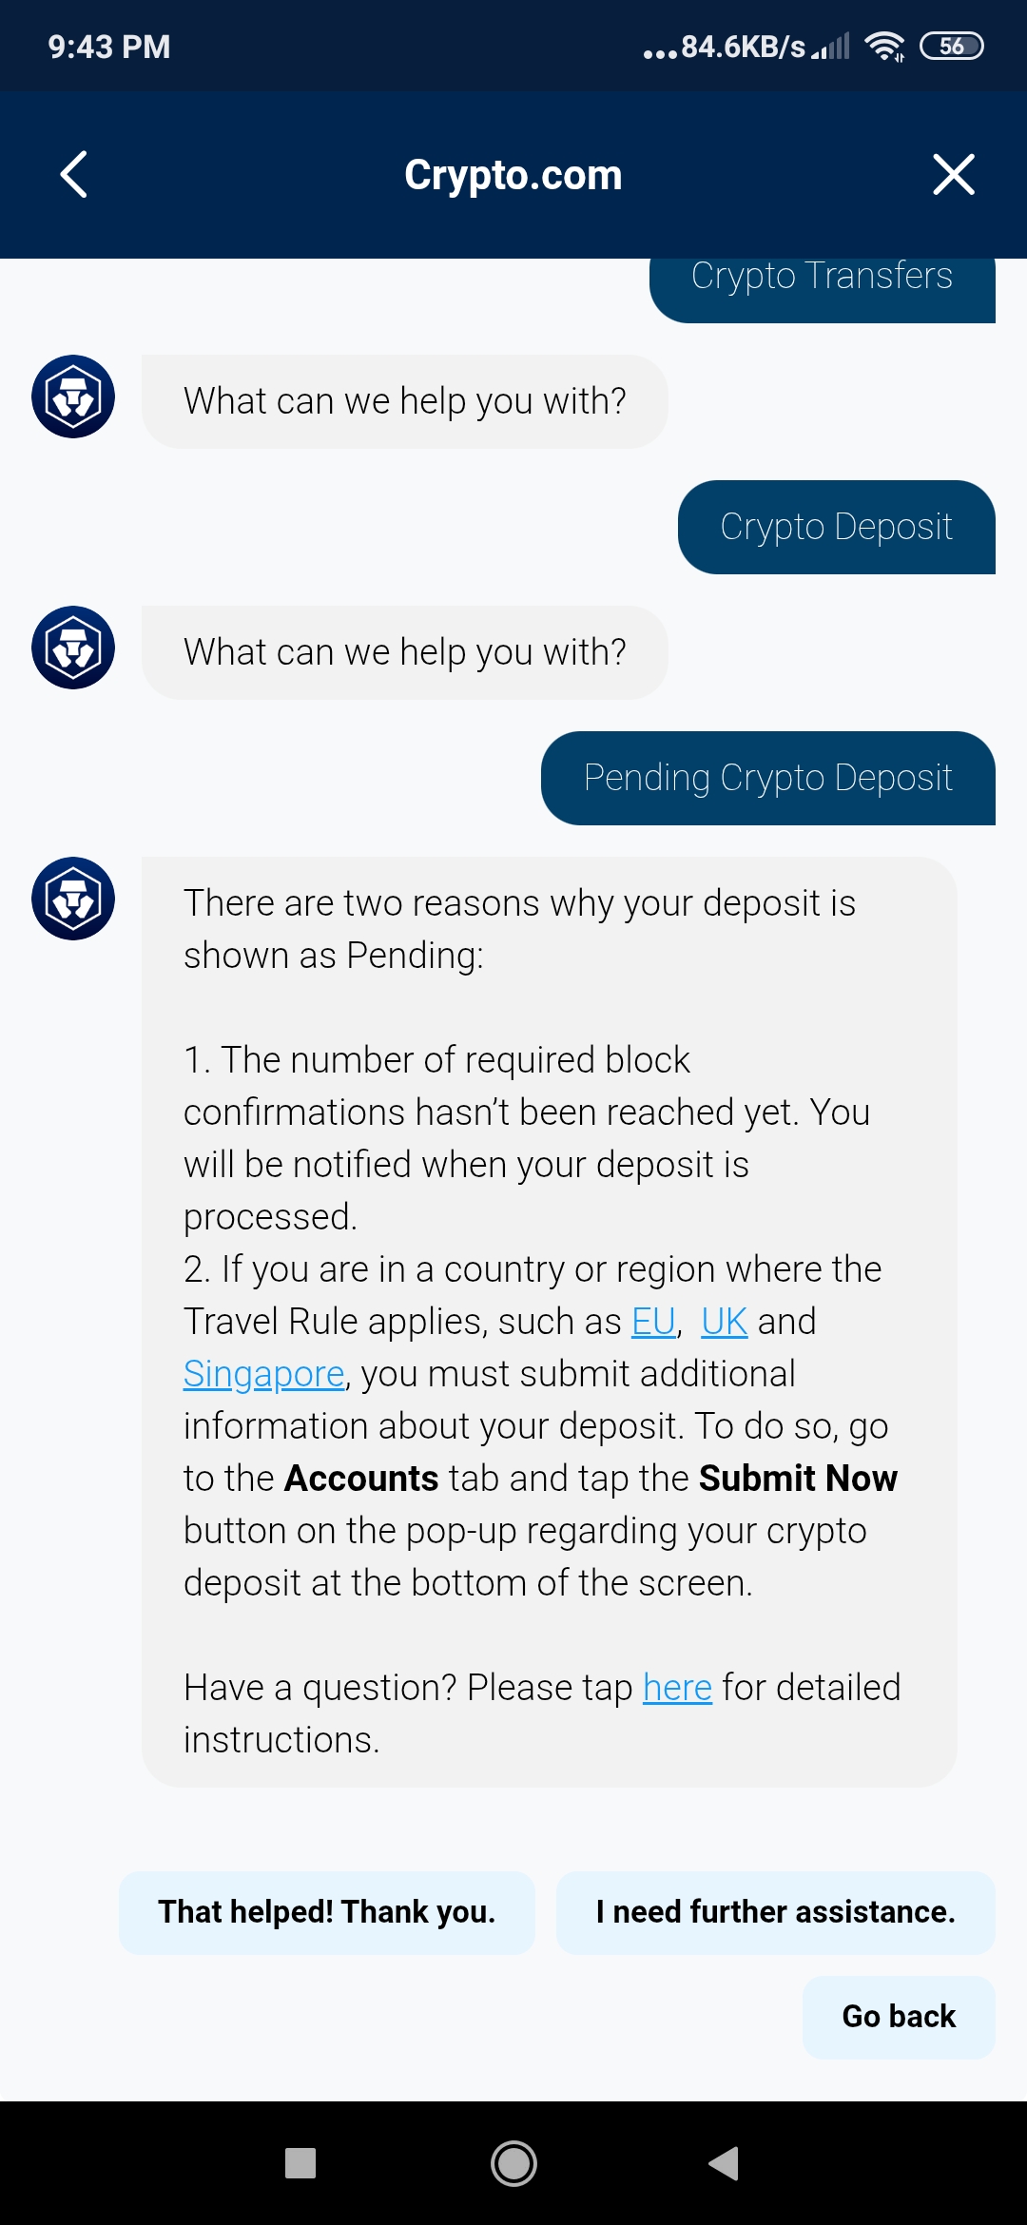Screen dimensions: 1027x2225
Task: Tap the battery indicator in status bar
Action: pyautogui.click(x=952, y=46)
